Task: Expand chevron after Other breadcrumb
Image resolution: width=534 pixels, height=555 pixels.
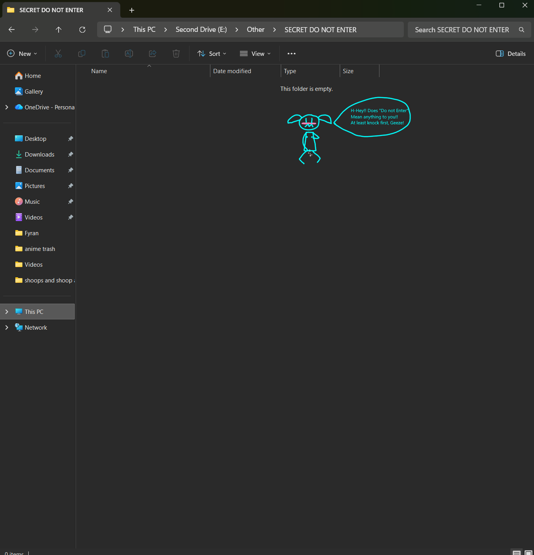Action: click(274, 30)
